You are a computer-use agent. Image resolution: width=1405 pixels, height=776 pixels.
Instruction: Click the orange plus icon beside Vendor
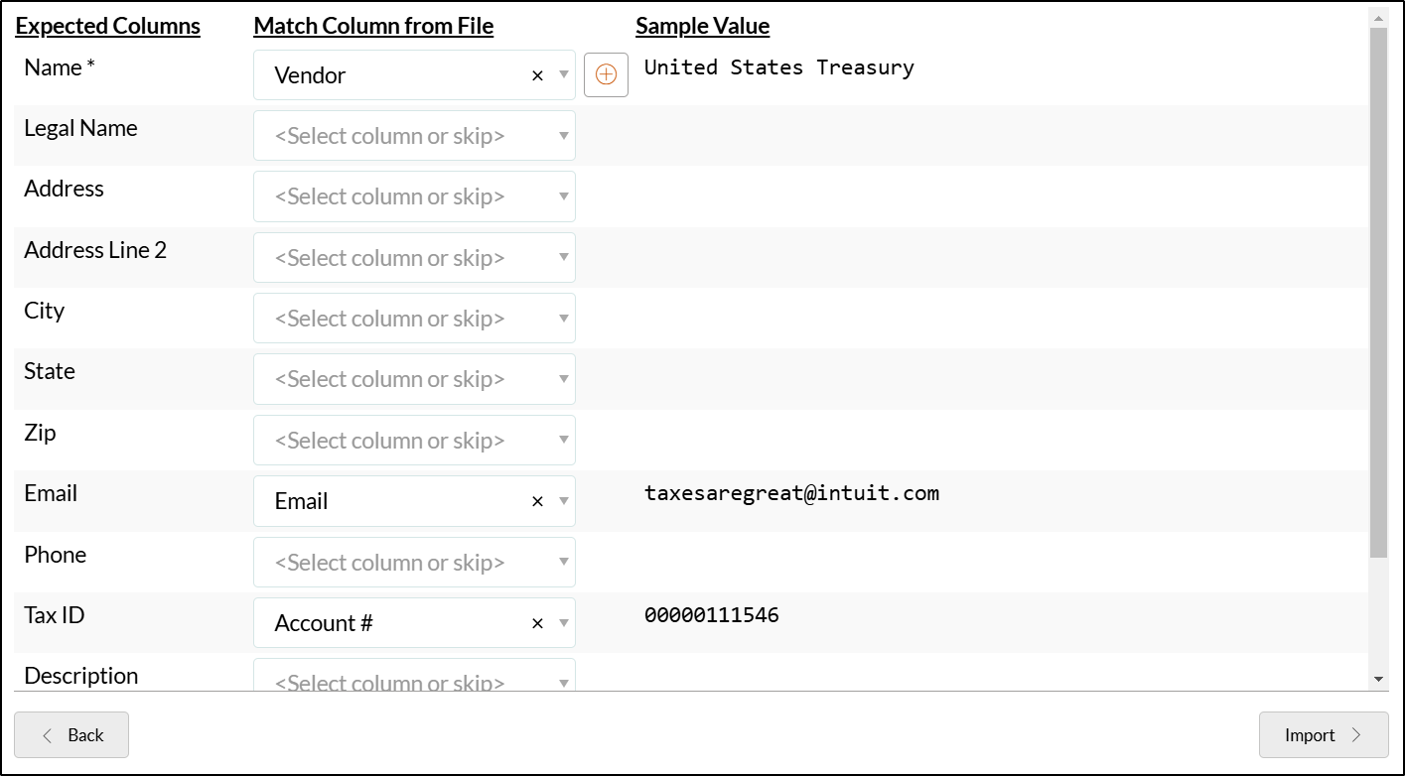pyautogui.click(x=606, y=74)
